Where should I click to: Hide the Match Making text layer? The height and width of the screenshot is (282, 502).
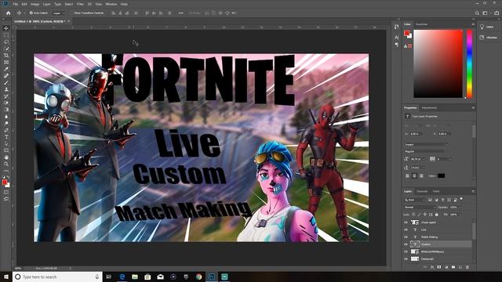406,237
